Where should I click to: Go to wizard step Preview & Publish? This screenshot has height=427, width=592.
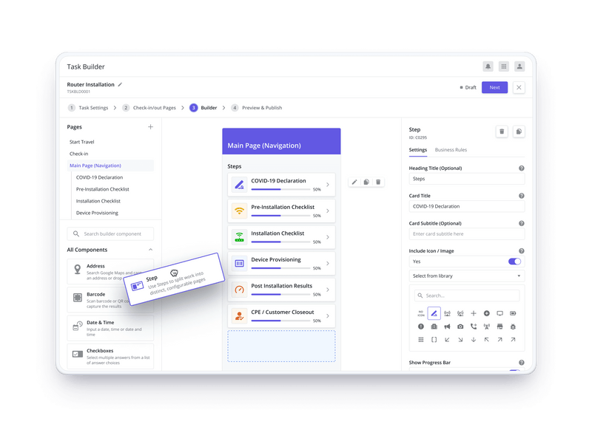[257, 108]
